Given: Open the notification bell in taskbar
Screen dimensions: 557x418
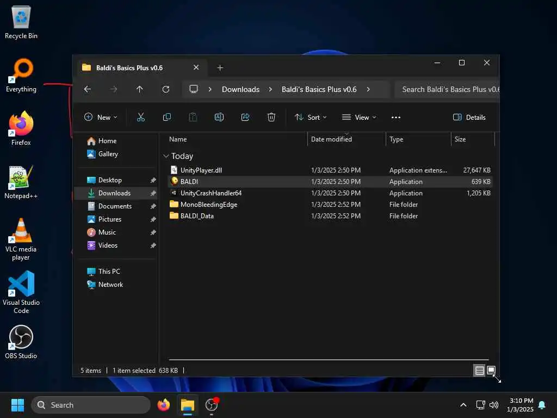Looking at the screenshot, I should point(542,405).
